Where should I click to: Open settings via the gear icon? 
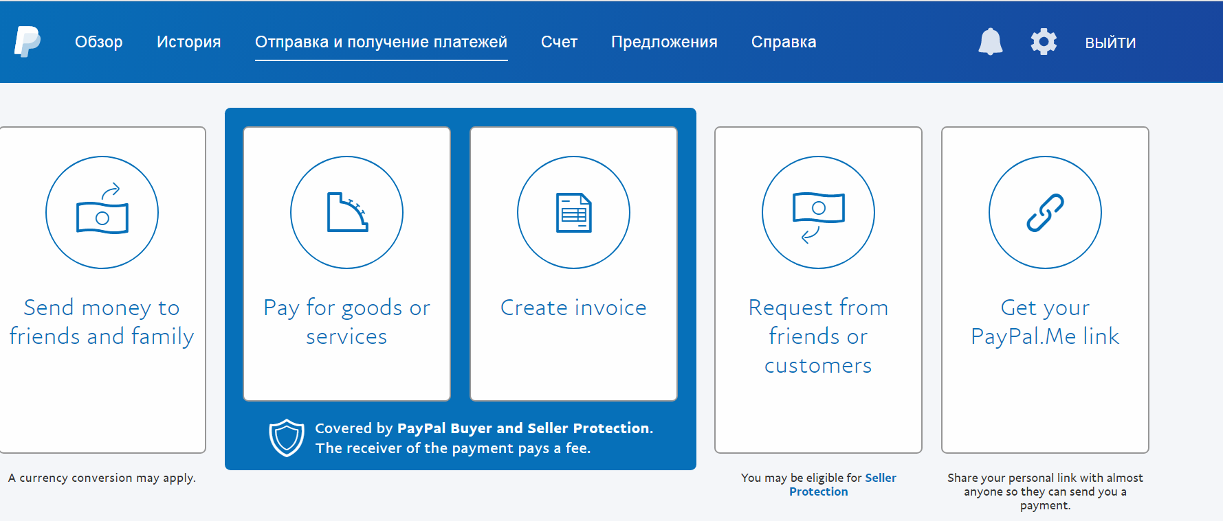(x=1043, y=42)
